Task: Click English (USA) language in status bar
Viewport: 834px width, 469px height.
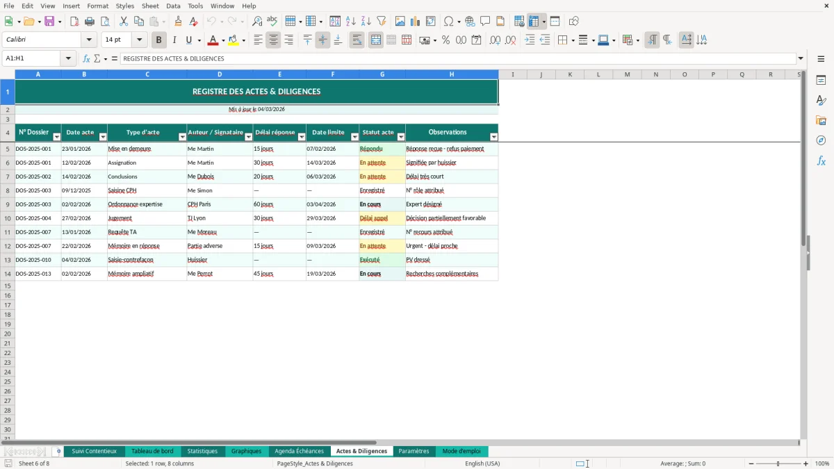Action: click(x=482, y=463)
